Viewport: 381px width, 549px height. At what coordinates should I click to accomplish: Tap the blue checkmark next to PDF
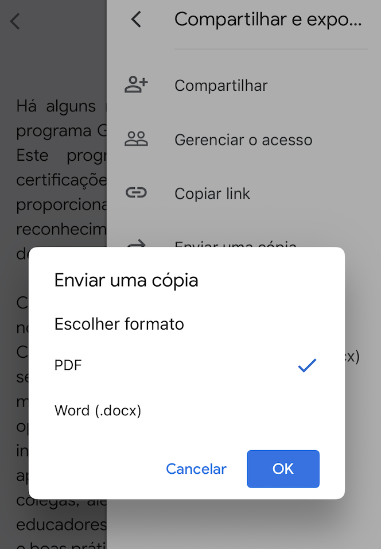point(307,365)
